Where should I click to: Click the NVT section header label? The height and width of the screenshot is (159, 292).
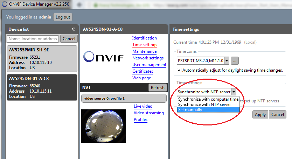coord(86,88)
